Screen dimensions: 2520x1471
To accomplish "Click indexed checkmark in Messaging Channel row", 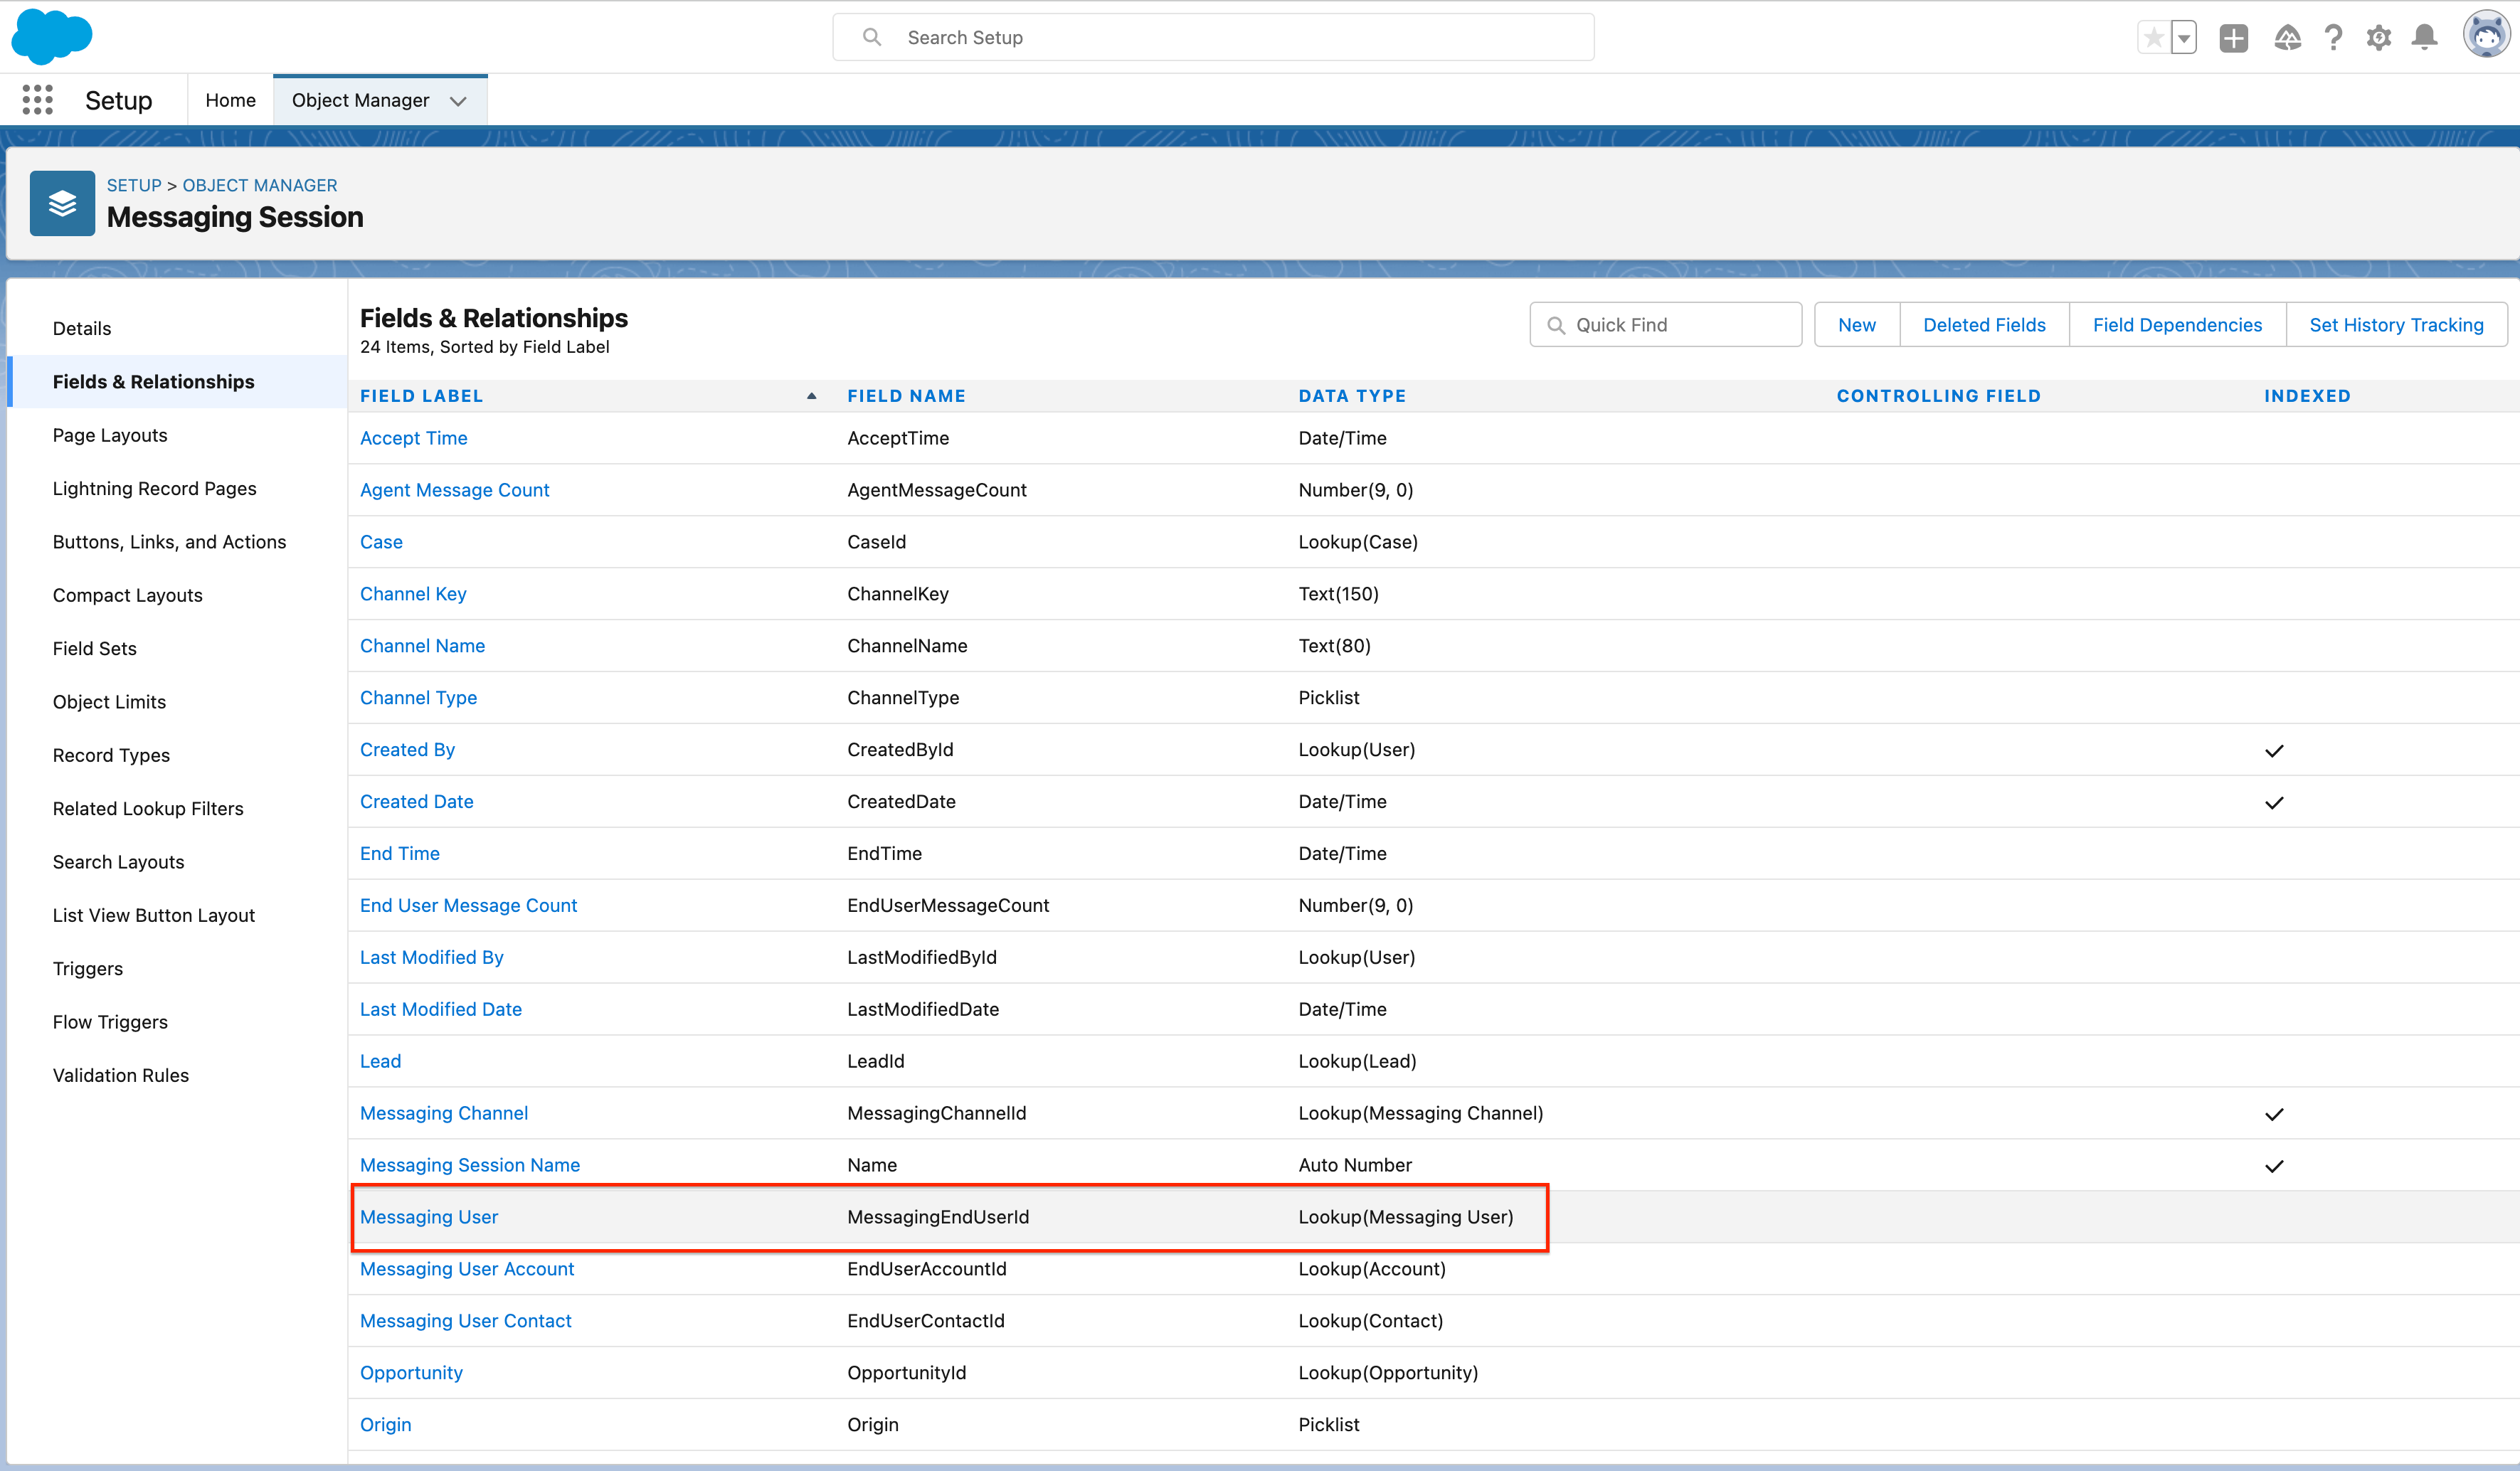I will (x=2274, y=1114).
